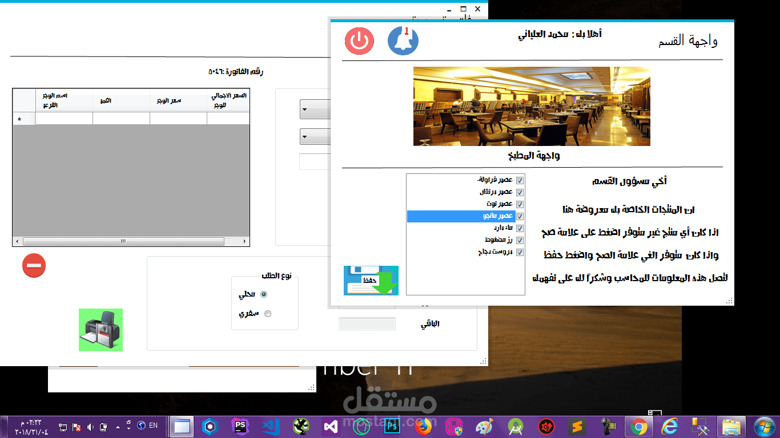Image resolution: width=780 pixels, height=438 pixels.
Task: Open Adobe Photoshop from the taskbar
Action: pyautogui.click(x=392, y=426)
